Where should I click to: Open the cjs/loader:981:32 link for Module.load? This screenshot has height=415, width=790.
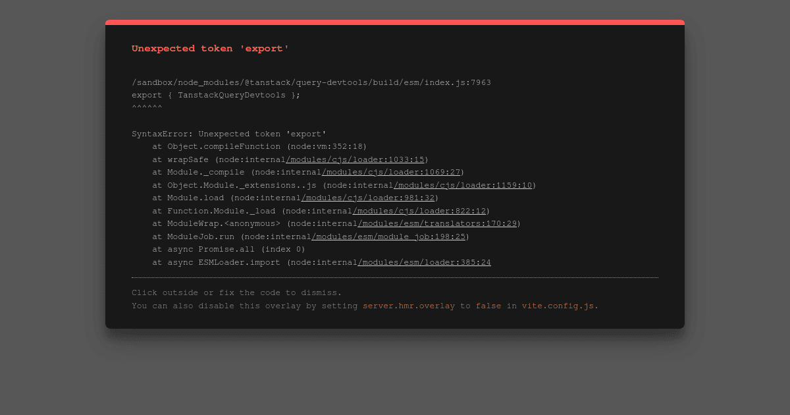click(368, 198)
